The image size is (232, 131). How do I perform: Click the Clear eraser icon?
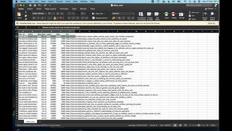click(190, 19)
